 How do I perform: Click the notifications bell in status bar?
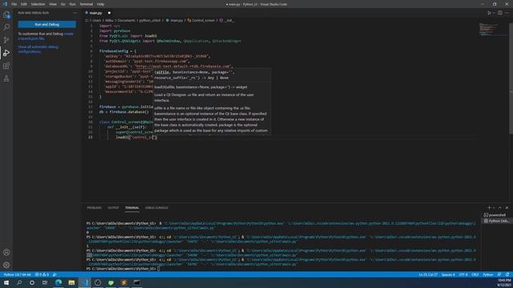pos(507,274)
